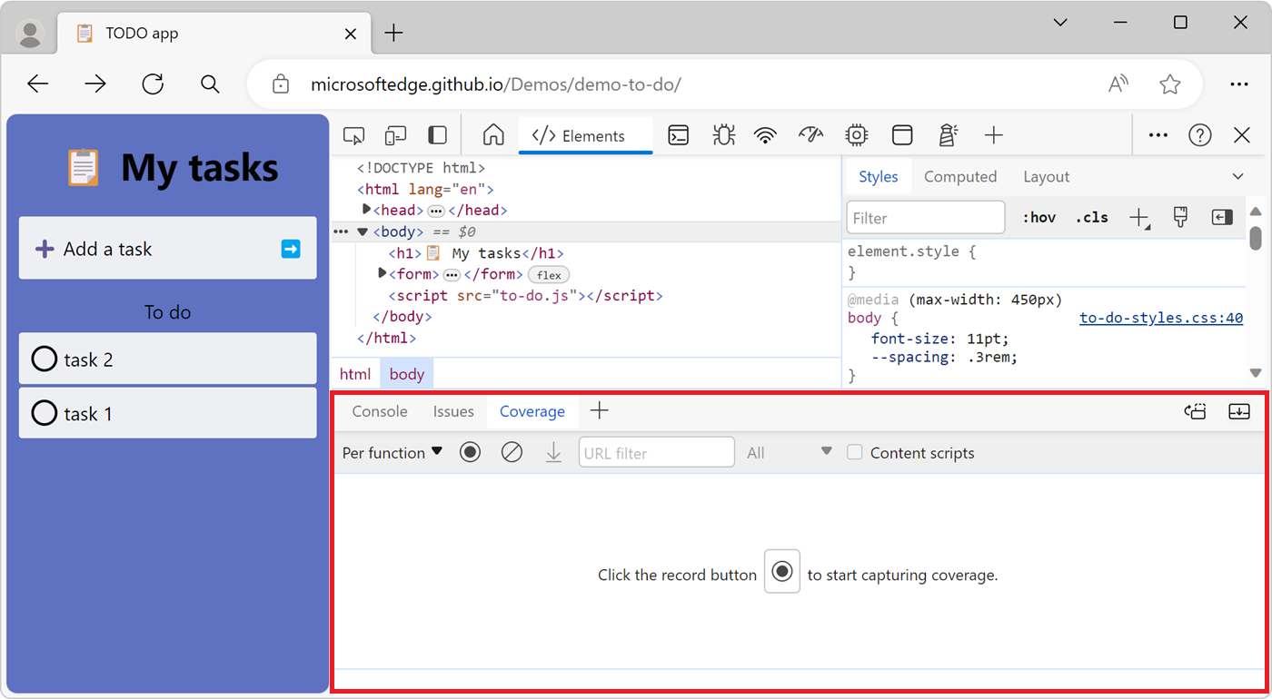Screen dimensions: 1272x699
Task: Open the Per function dropdown
Action: tap(392, 452)
